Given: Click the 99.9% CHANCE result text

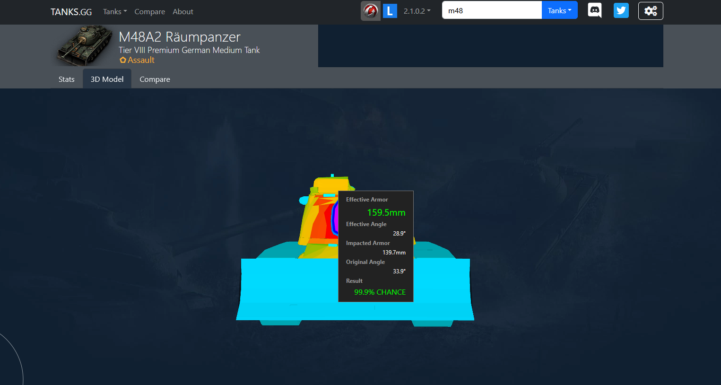Looking at the screenshot, I should pyautogui.click(x=380, y=292).
